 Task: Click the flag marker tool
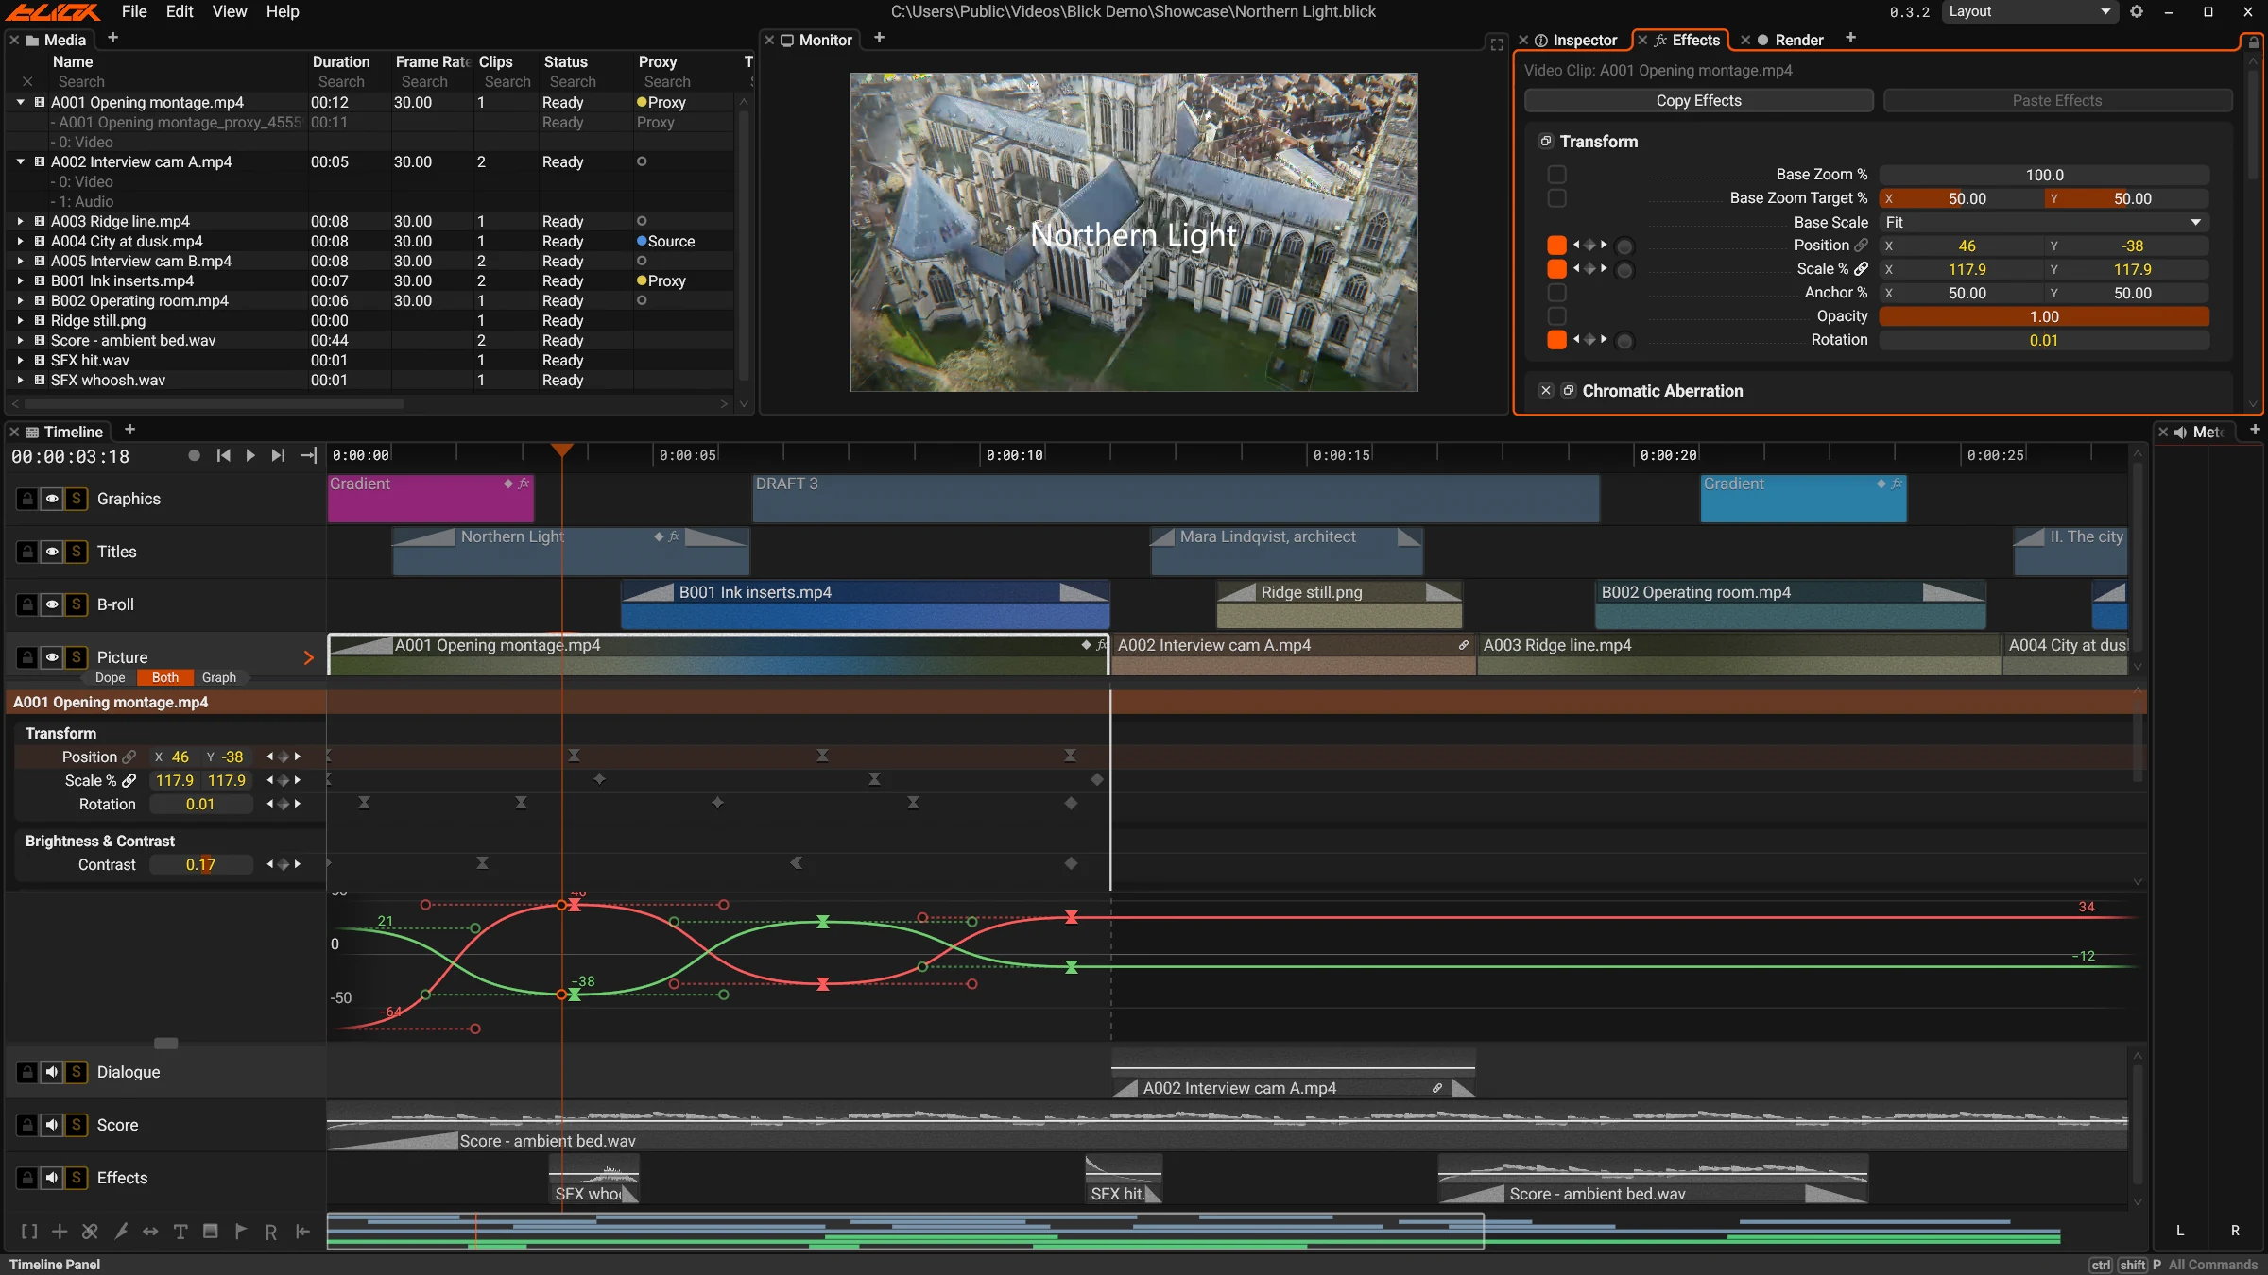241,1231
